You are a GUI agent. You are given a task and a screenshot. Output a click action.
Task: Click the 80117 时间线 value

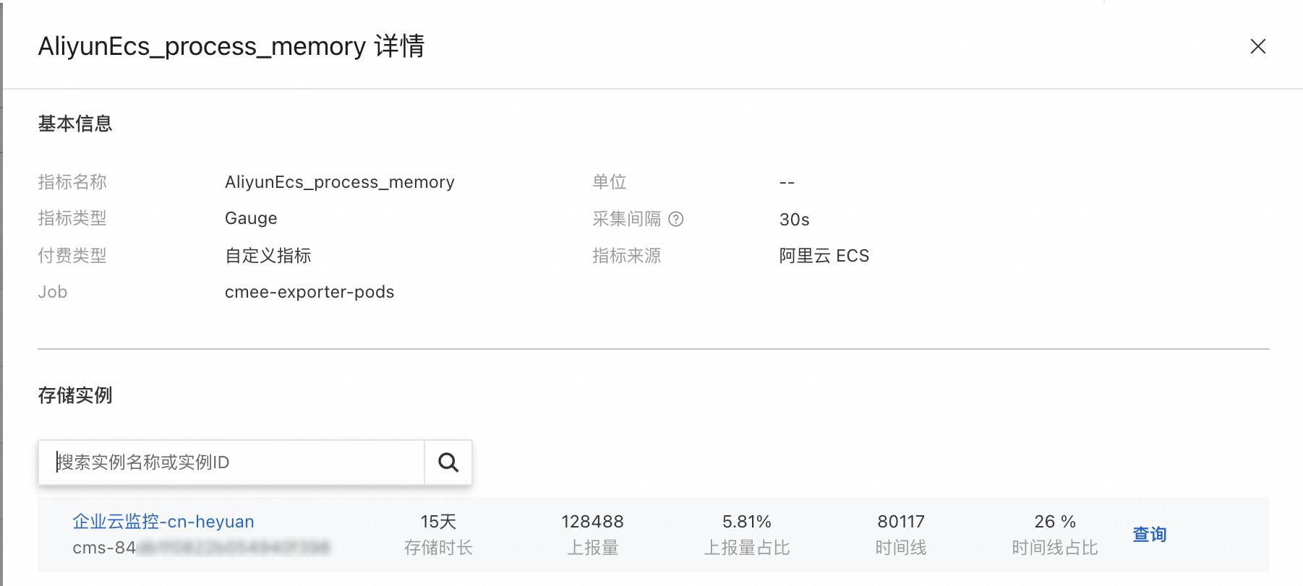(900, 521)
